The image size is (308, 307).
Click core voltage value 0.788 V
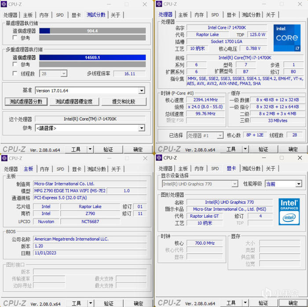[253, 49]
